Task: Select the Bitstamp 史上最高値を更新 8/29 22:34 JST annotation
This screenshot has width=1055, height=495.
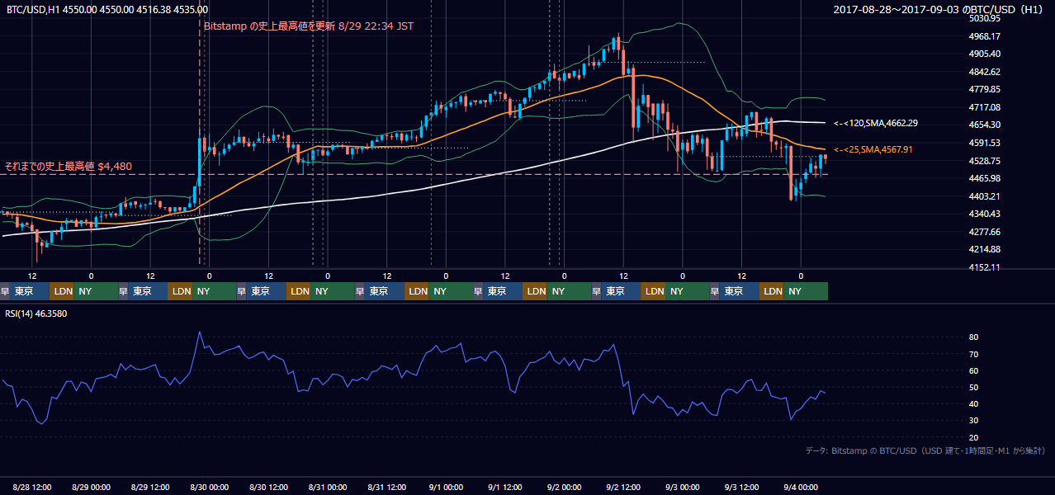Action: 309,26
